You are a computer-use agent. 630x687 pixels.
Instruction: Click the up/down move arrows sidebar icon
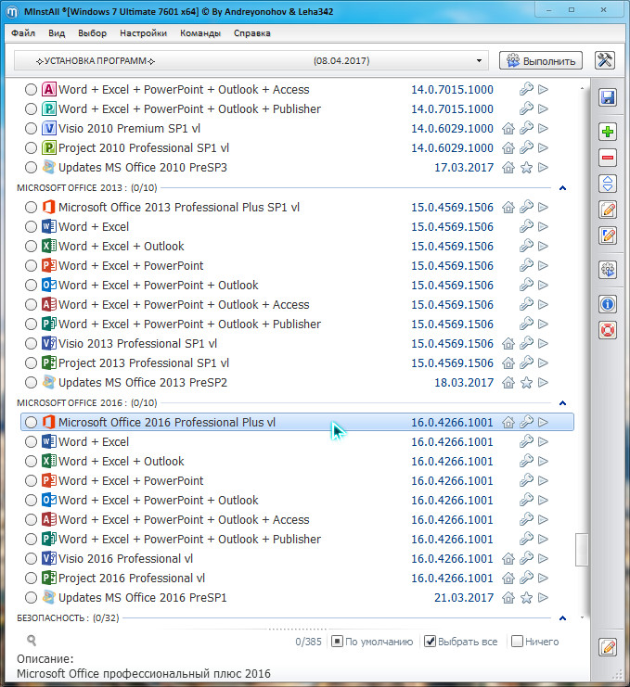608,184
